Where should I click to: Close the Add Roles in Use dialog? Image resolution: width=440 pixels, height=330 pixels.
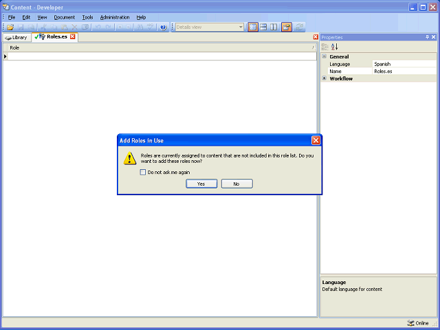tap(316, 140)
